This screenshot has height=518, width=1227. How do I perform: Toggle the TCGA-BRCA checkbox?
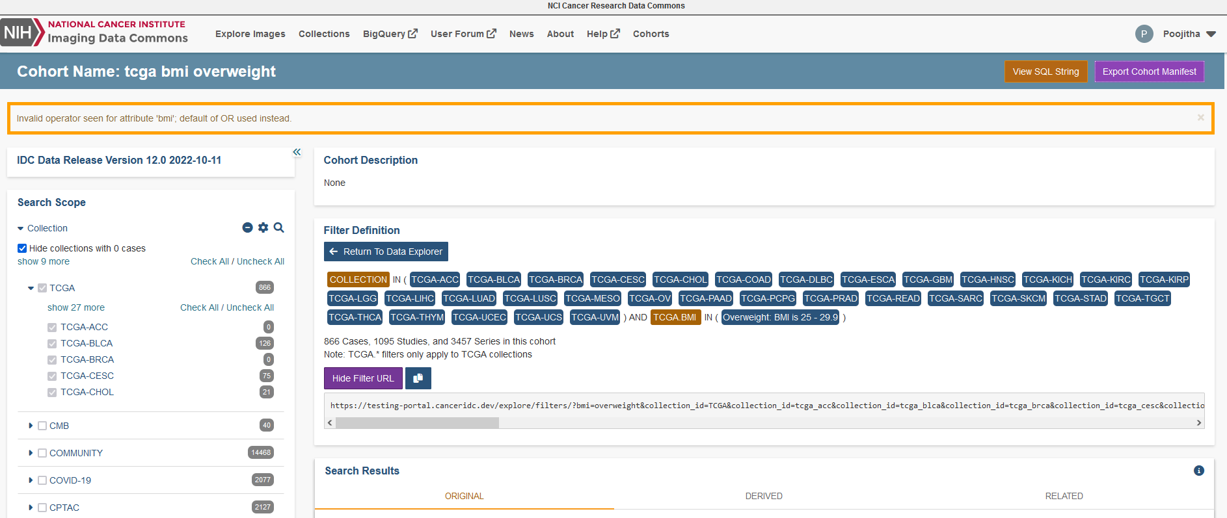pyautogui.click(x=52, y=360)
